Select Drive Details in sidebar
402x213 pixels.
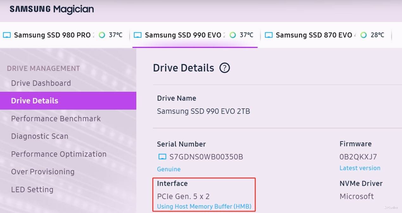(x=35, y=101)
